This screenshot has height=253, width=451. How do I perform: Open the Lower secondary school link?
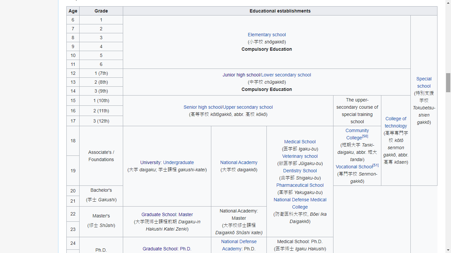(286, 75)
